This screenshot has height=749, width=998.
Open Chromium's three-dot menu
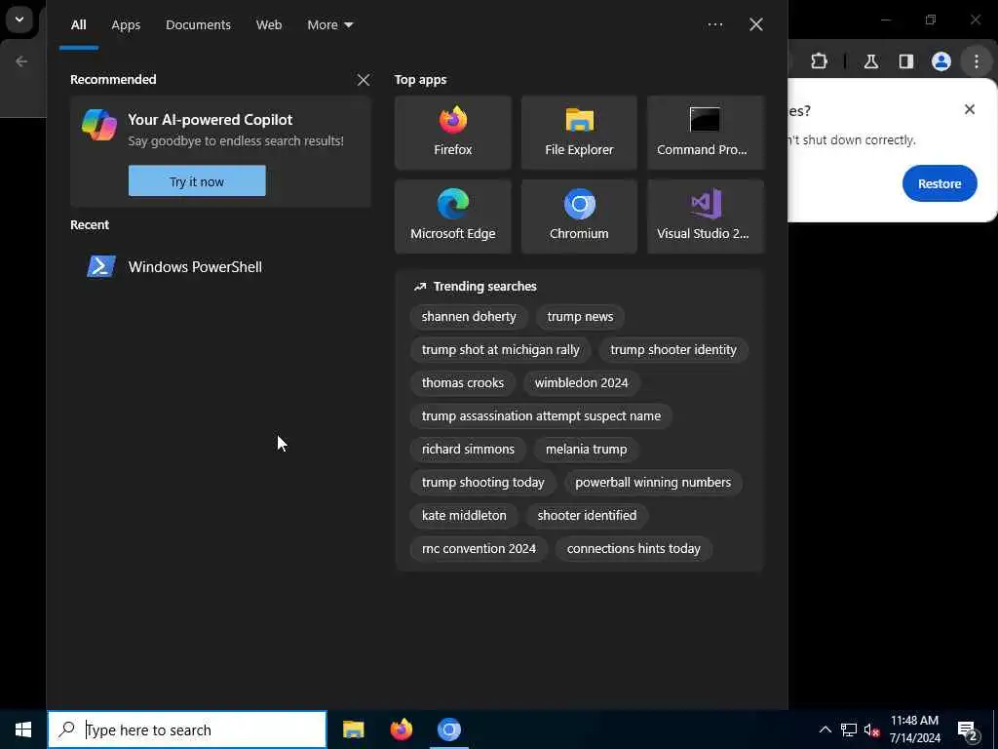click(977, 61)
